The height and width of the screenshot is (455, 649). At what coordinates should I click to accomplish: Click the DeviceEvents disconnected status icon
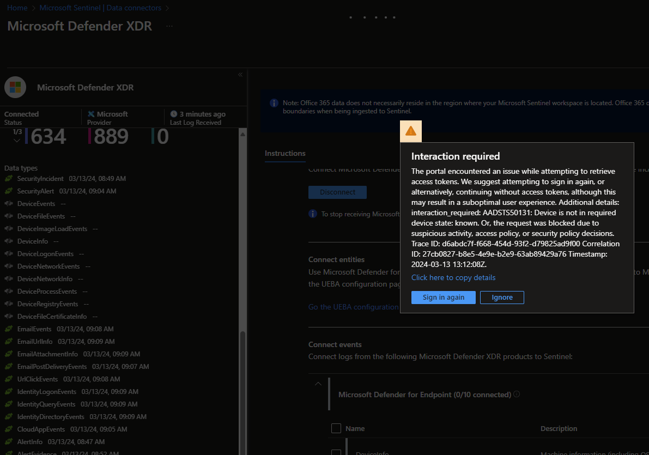click(9, 203)
